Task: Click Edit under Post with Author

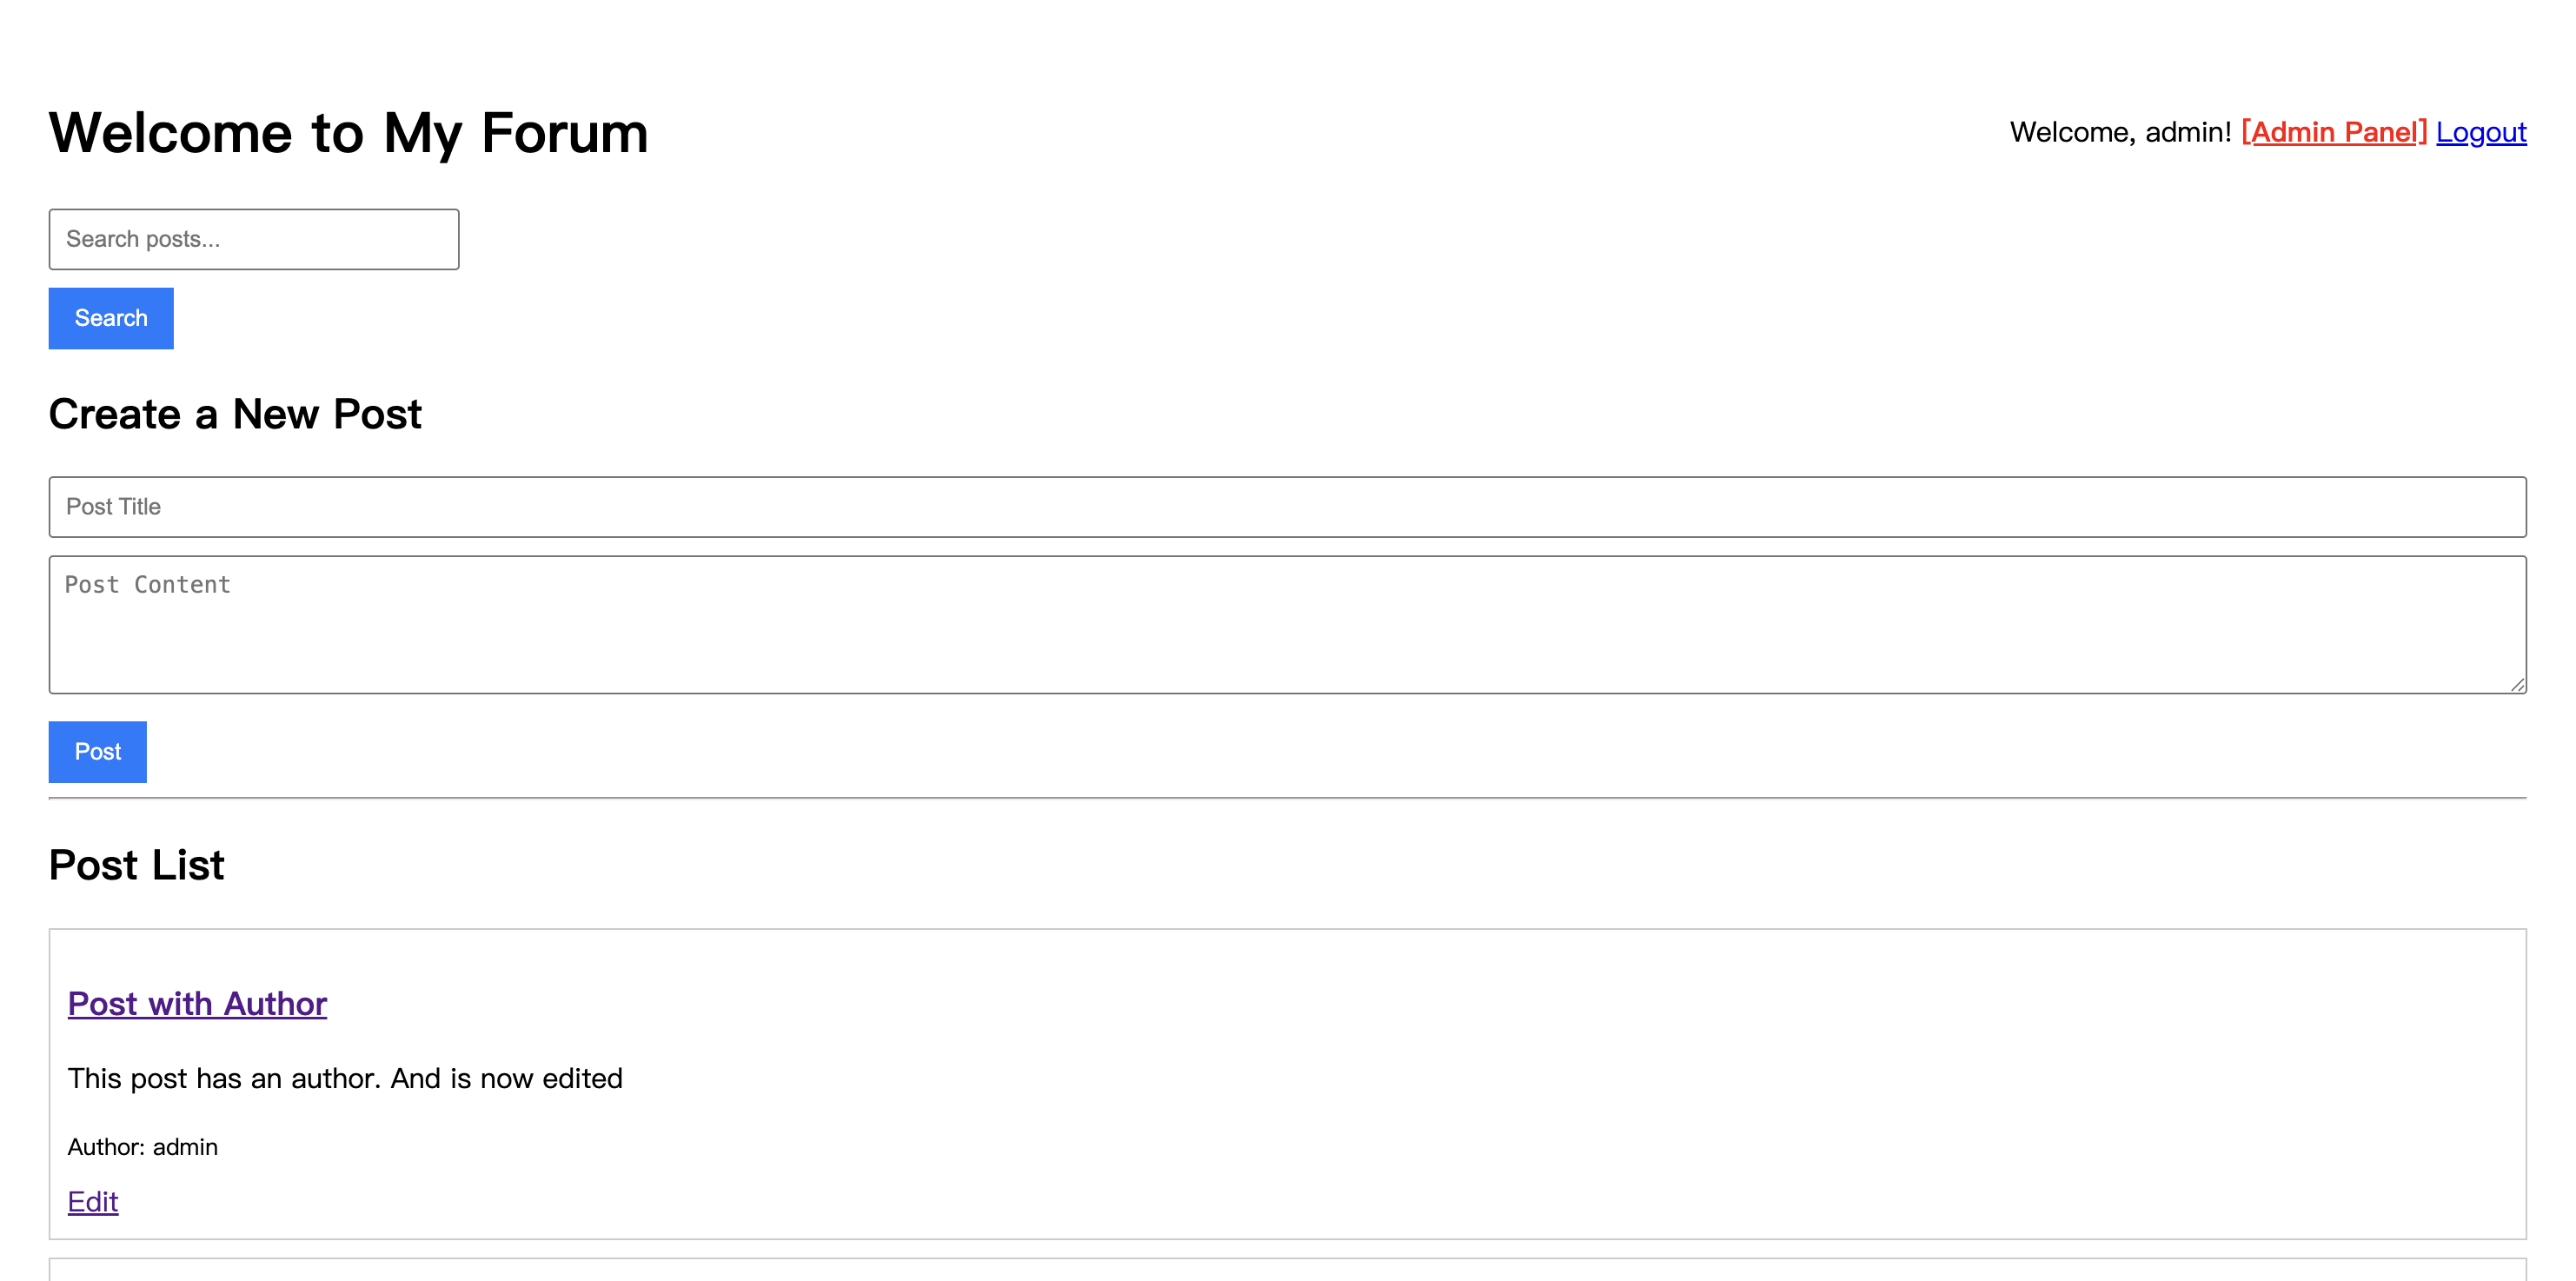Action: coord(93,1202)
